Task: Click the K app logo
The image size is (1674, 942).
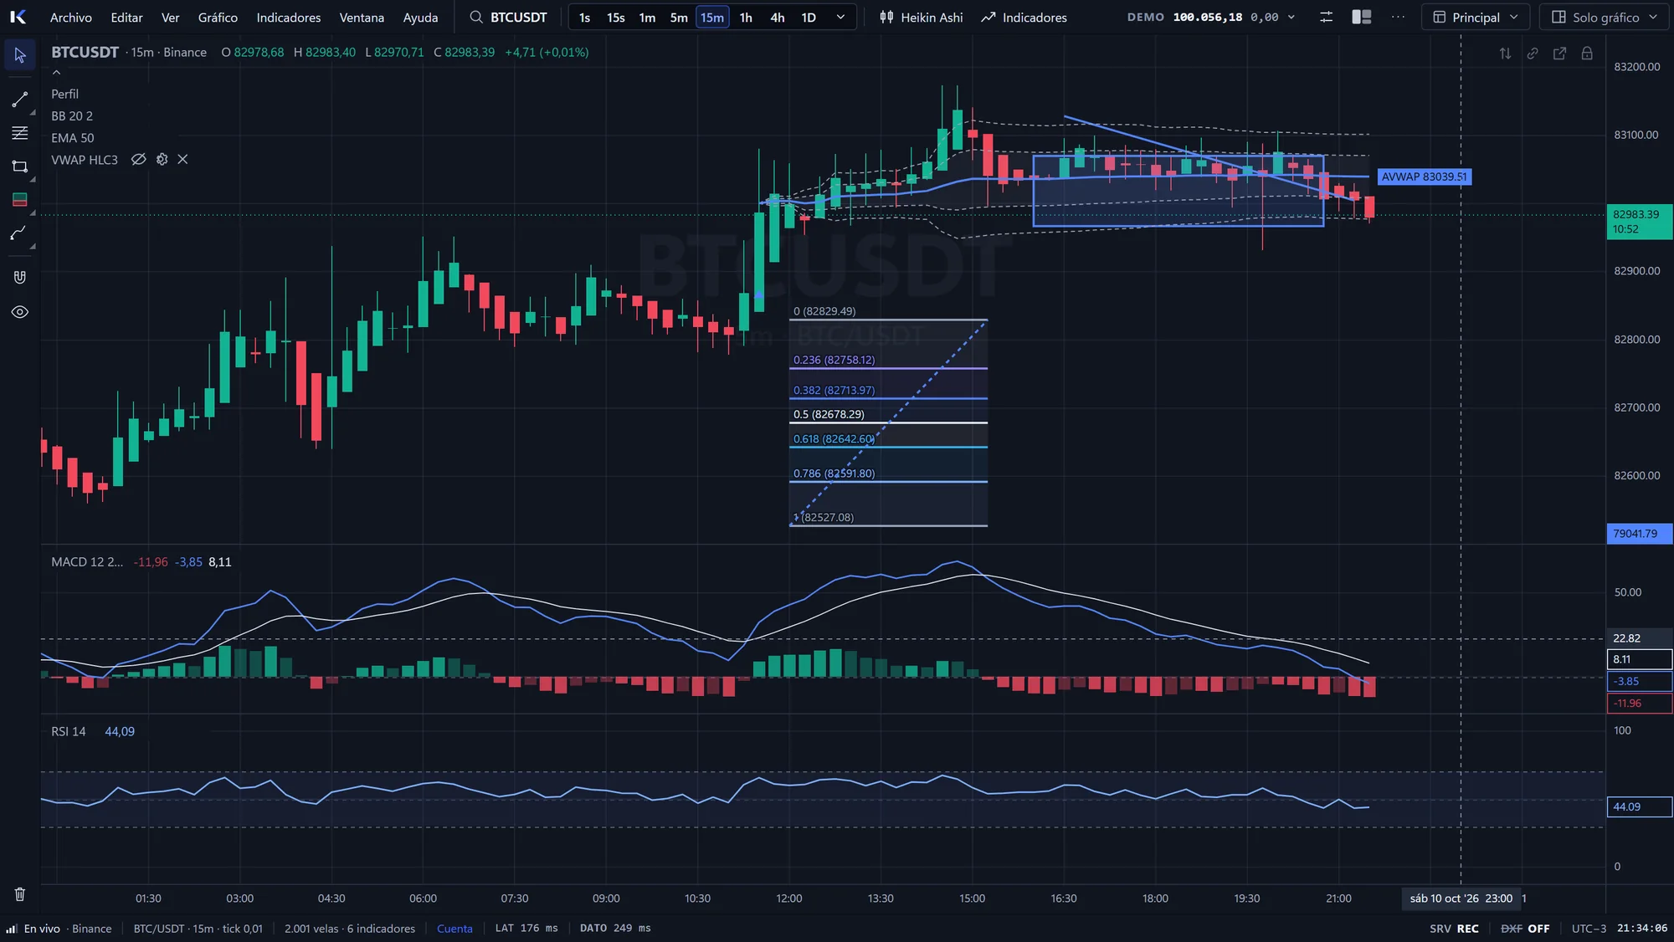Action: [18, 18]
